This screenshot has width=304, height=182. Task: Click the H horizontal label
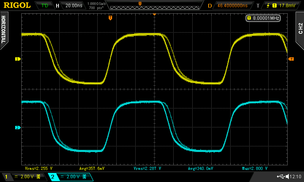pos(57,6)
